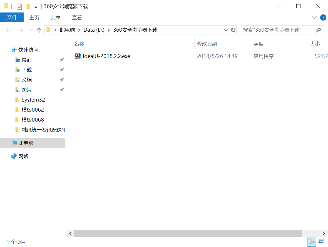Click 360安全浏览器下载 breadcrumb segment
Viewport: 328px width, 247px height.
click(135, 30)
